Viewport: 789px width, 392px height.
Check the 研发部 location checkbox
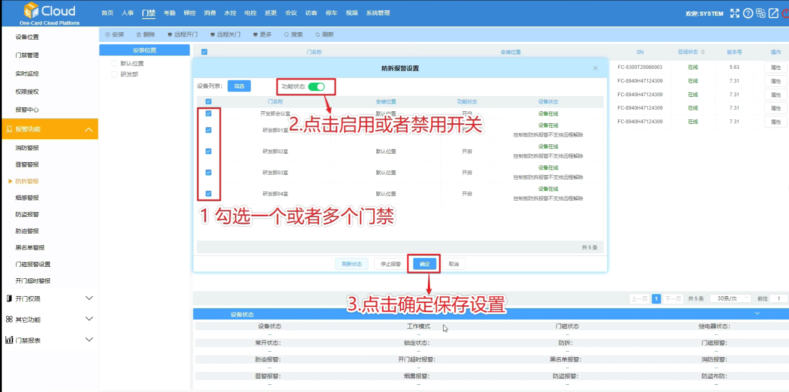click(114, 74)
